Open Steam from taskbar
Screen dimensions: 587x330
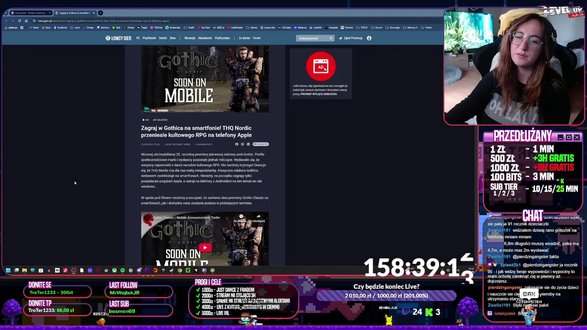click(x=172, y=270)
